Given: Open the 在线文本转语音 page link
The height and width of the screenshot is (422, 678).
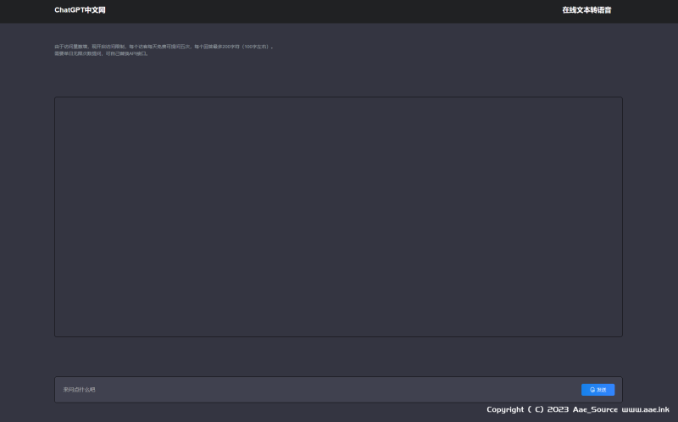Looking at the screenshot, I should 586,10.
